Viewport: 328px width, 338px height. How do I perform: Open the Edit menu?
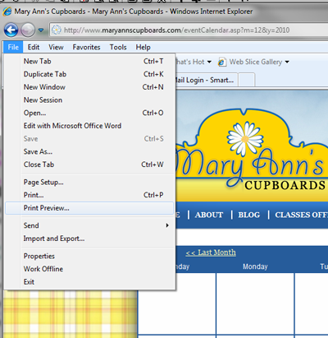point(34,47)
